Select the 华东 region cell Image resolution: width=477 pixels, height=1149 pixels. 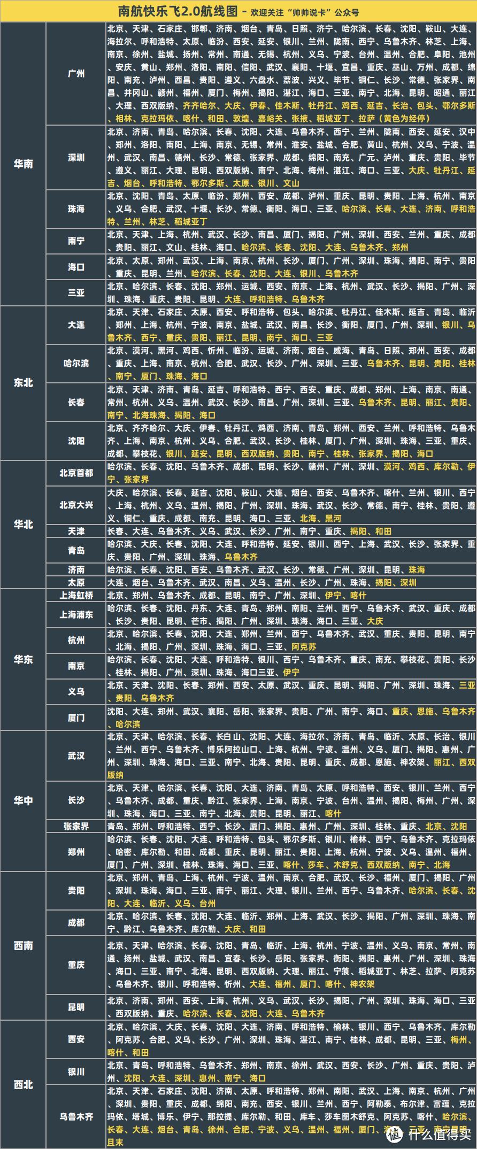click(x=24, y=660)
